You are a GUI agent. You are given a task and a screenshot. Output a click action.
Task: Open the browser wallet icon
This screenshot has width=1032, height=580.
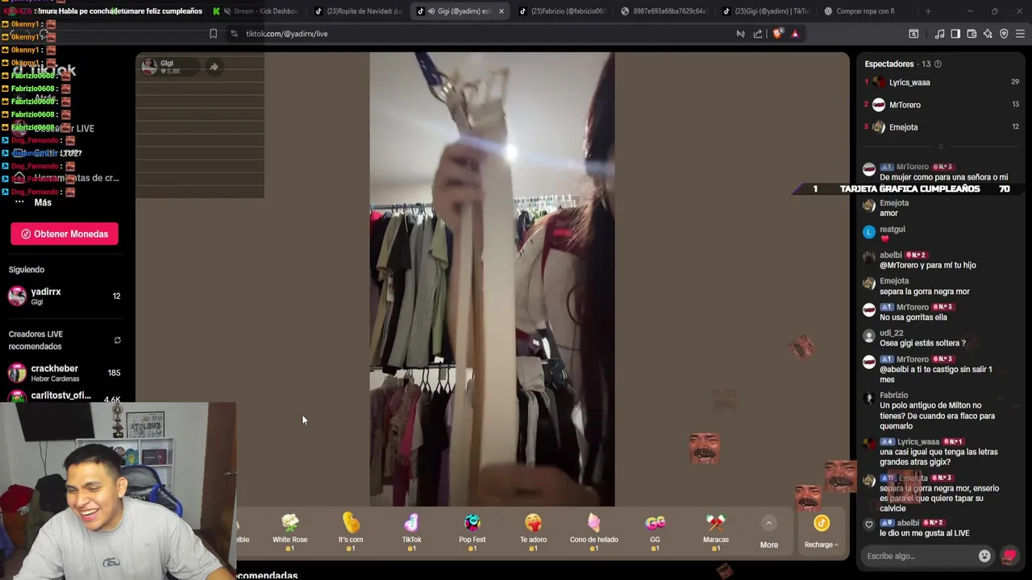pyautogui.click(x=972, y=34)
